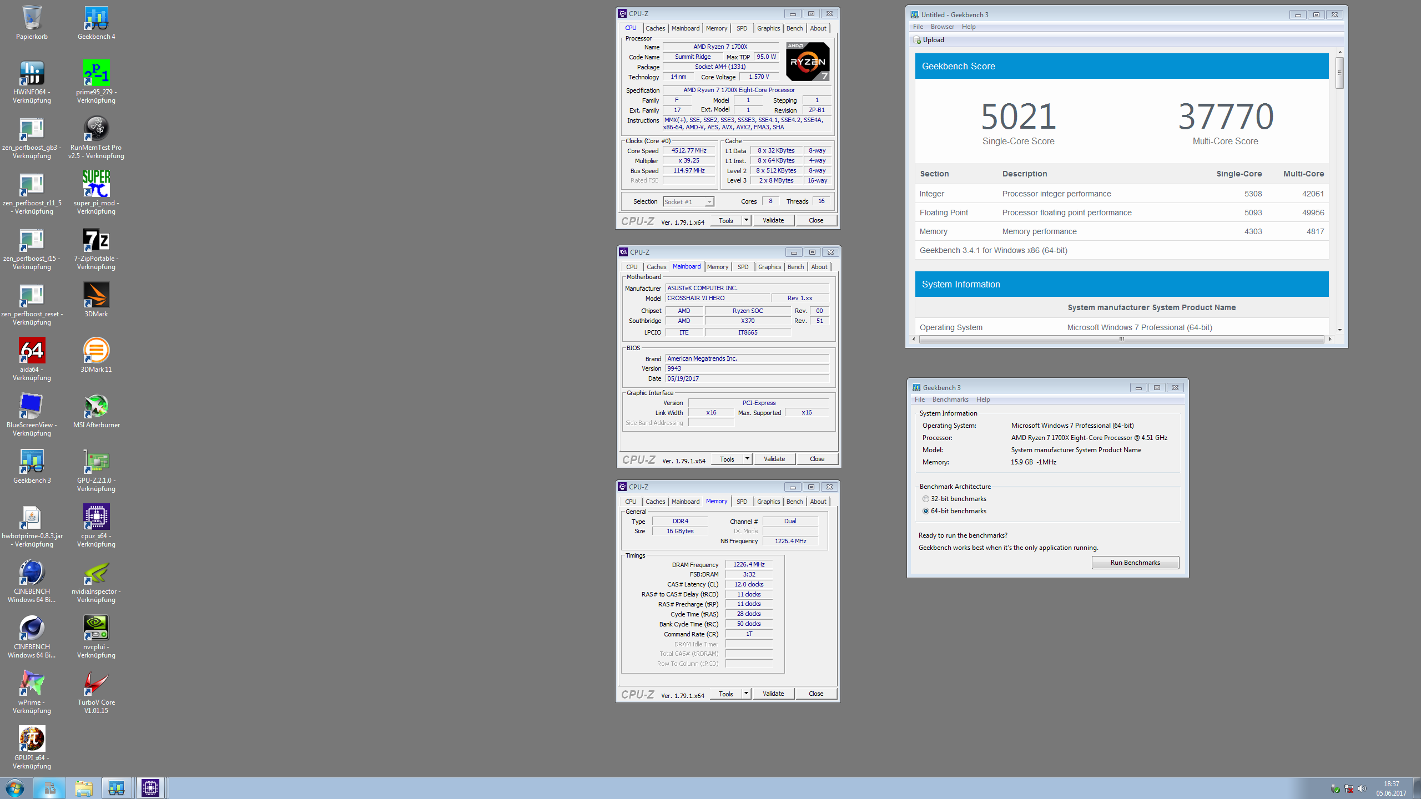Select Geekbench 3 desktop icon
The height and width of the screenshot is (799, 1421).
(32, 467)
